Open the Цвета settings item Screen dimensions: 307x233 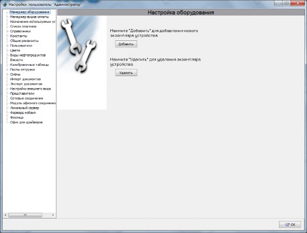click(15, 50)
